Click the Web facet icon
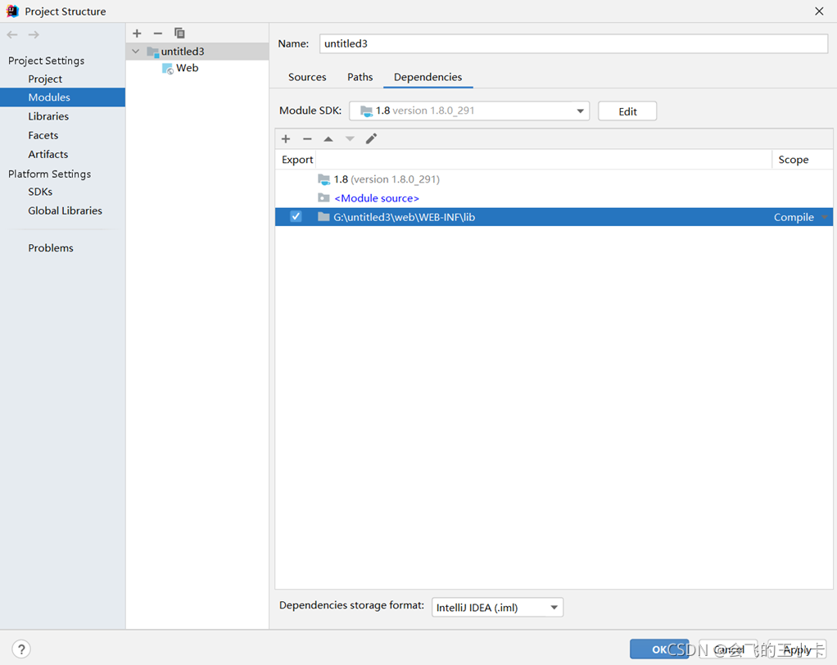This screenshot has height=665, width=837. click(168, 68)
